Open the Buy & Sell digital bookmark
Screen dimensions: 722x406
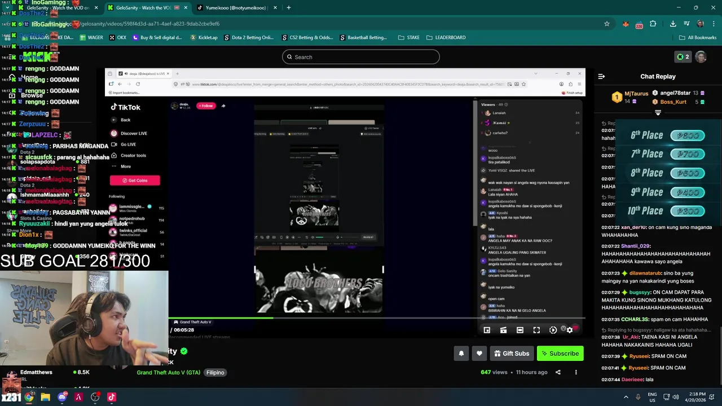pos(157,38)
